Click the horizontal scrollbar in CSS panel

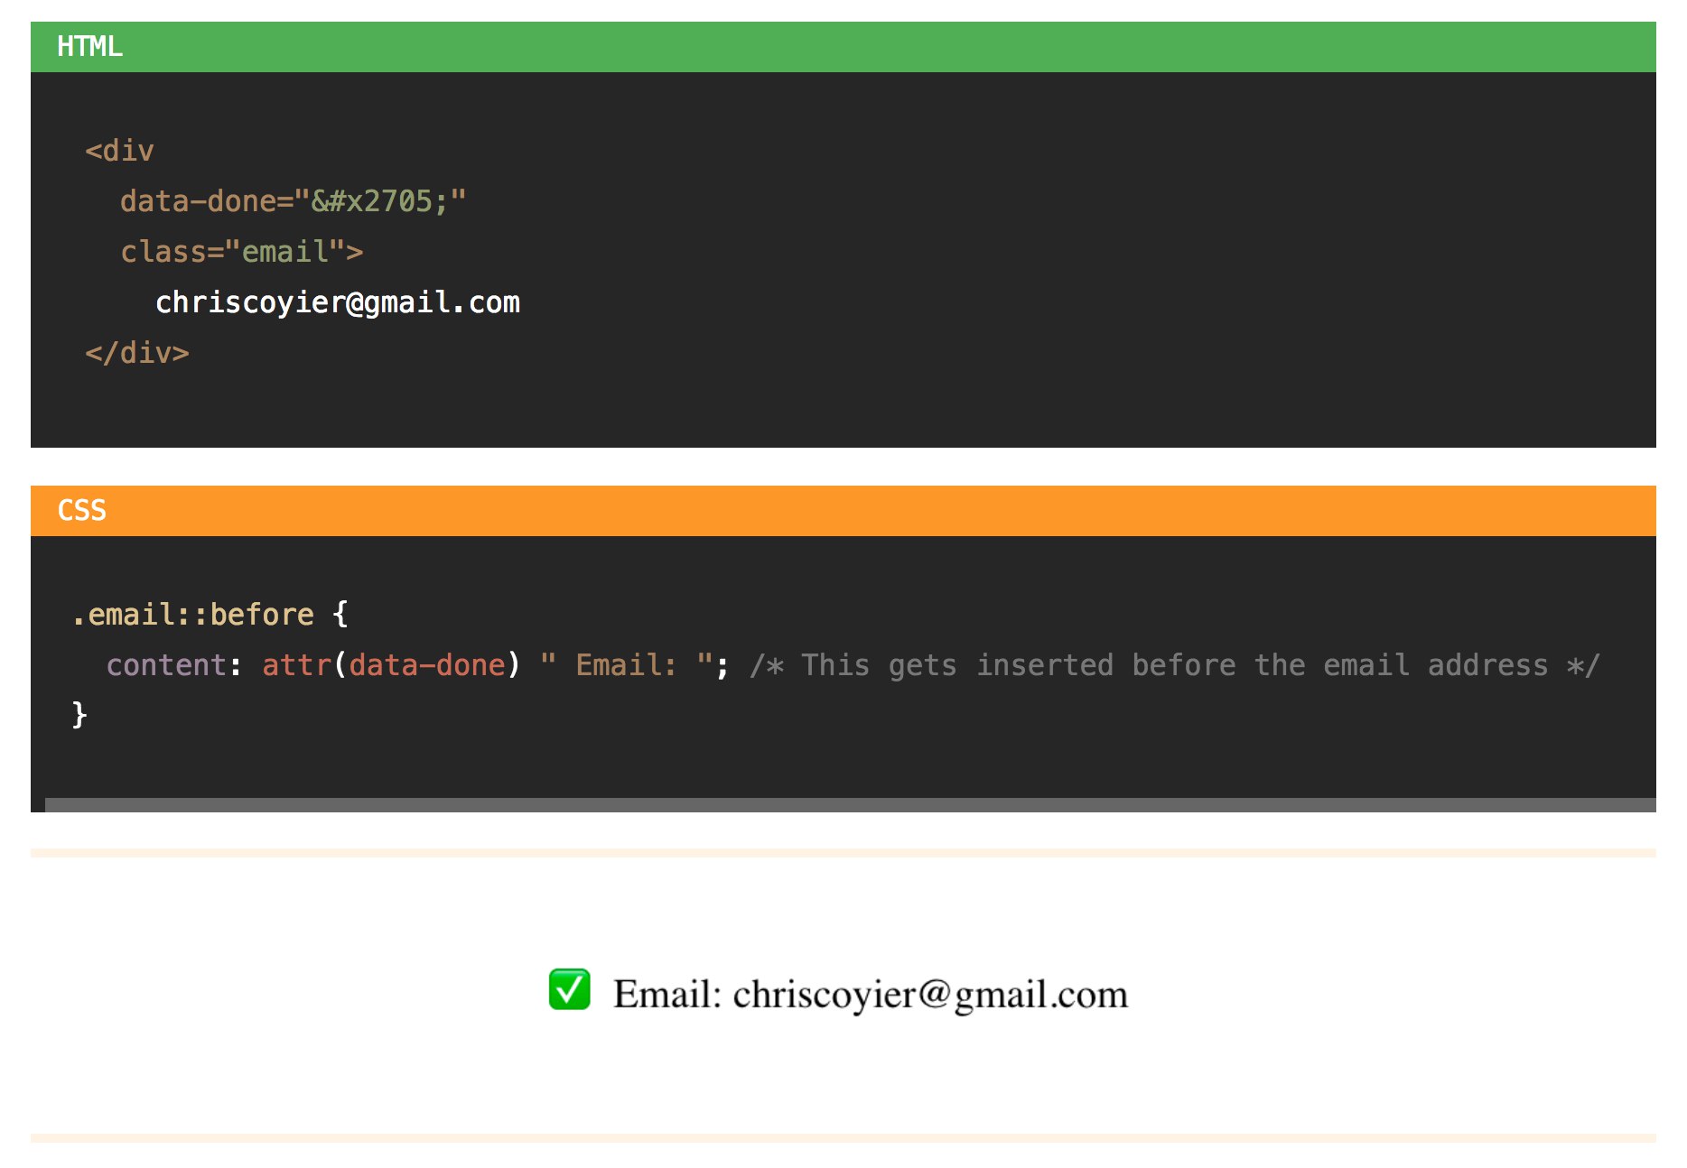pos(850,804)
